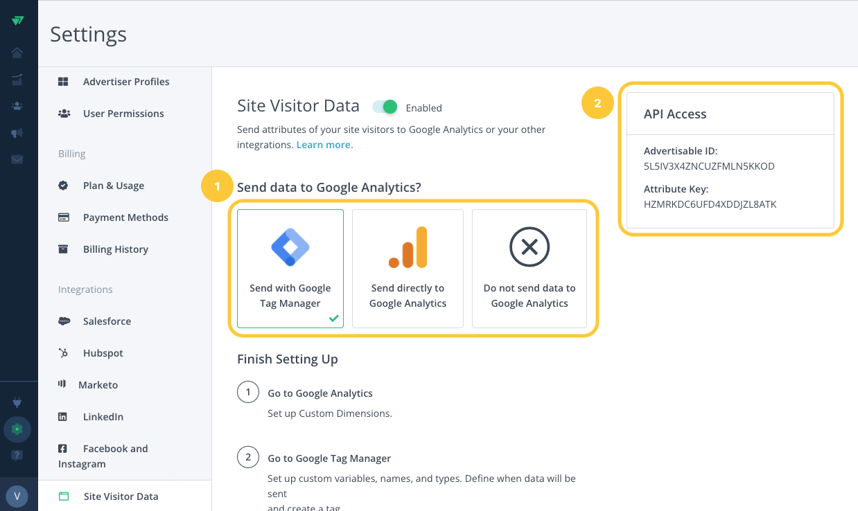Viewport: 858px width, 511px height.
Task: Select Send directly to Google Analytics option
Action: [408, 268]
